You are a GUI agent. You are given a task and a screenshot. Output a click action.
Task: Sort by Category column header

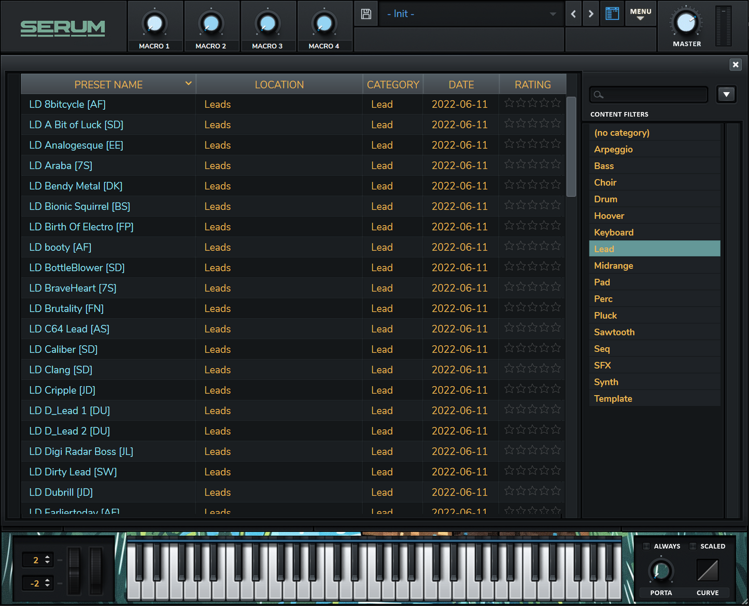tap(393, 84)
